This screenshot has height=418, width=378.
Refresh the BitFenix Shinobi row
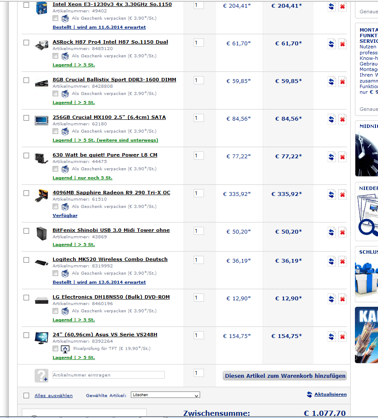331,232
